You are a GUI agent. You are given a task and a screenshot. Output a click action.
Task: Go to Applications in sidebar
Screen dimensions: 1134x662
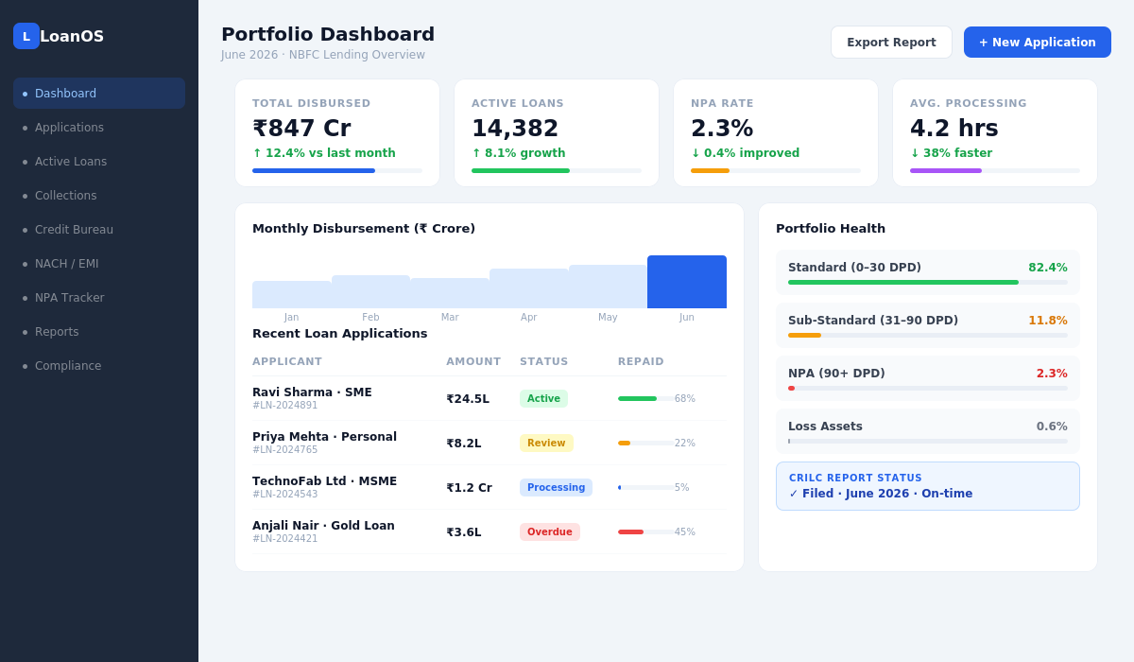99,128
